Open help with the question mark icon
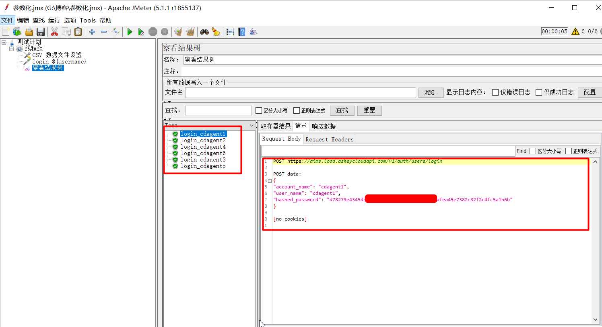Image resolution: width=602 pixels, height=327 pixels. pos(242,32)
